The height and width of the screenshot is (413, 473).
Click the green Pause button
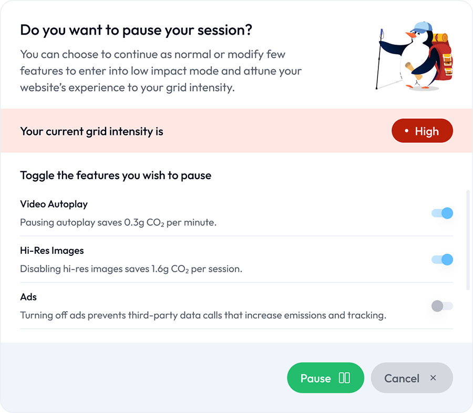click(325, 378)
